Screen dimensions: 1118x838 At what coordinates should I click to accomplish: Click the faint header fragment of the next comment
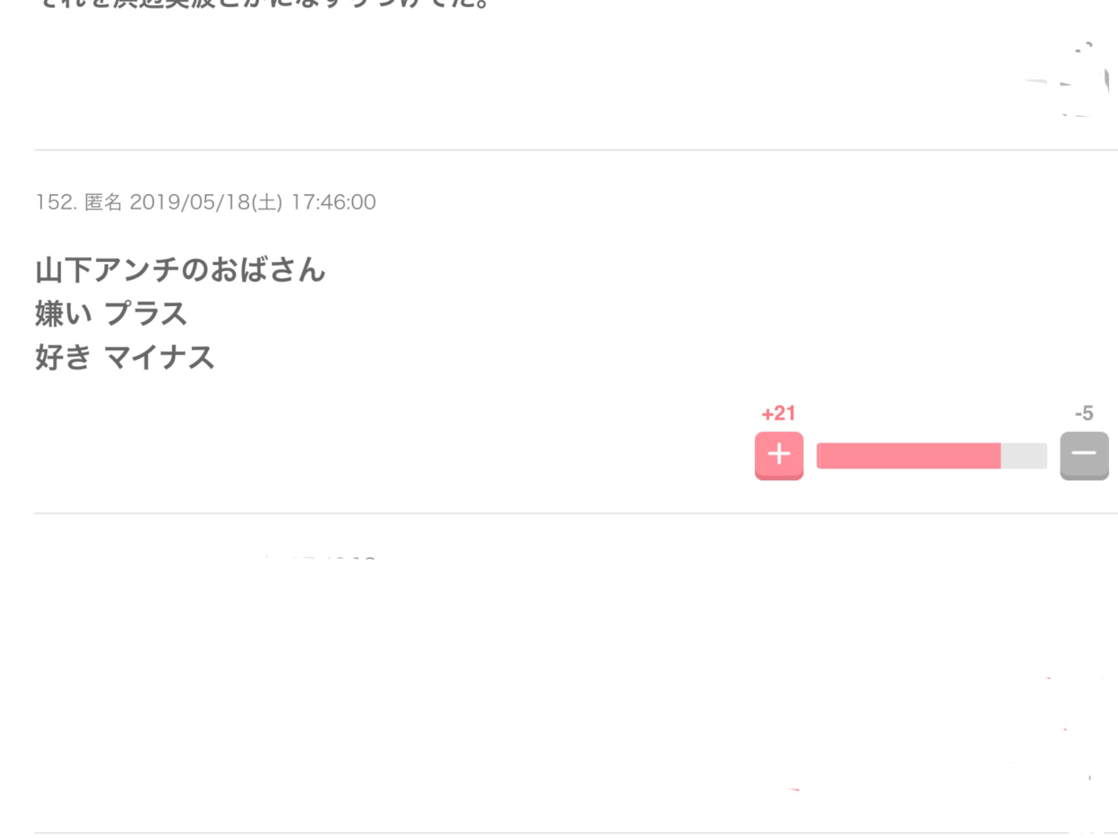(319, 558)
